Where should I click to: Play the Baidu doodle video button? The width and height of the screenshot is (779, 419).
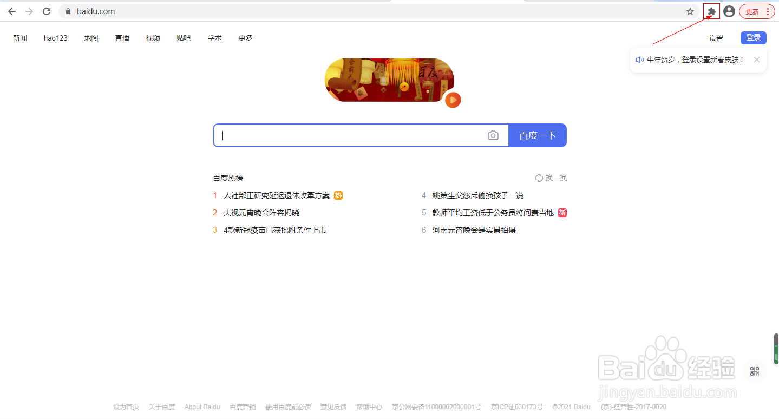[x=453, y=100]
